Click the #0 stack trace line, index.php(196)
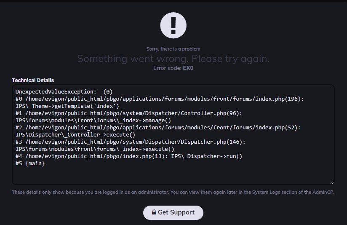347x225 pixels. pyautogui.click(x=160, y=99)
